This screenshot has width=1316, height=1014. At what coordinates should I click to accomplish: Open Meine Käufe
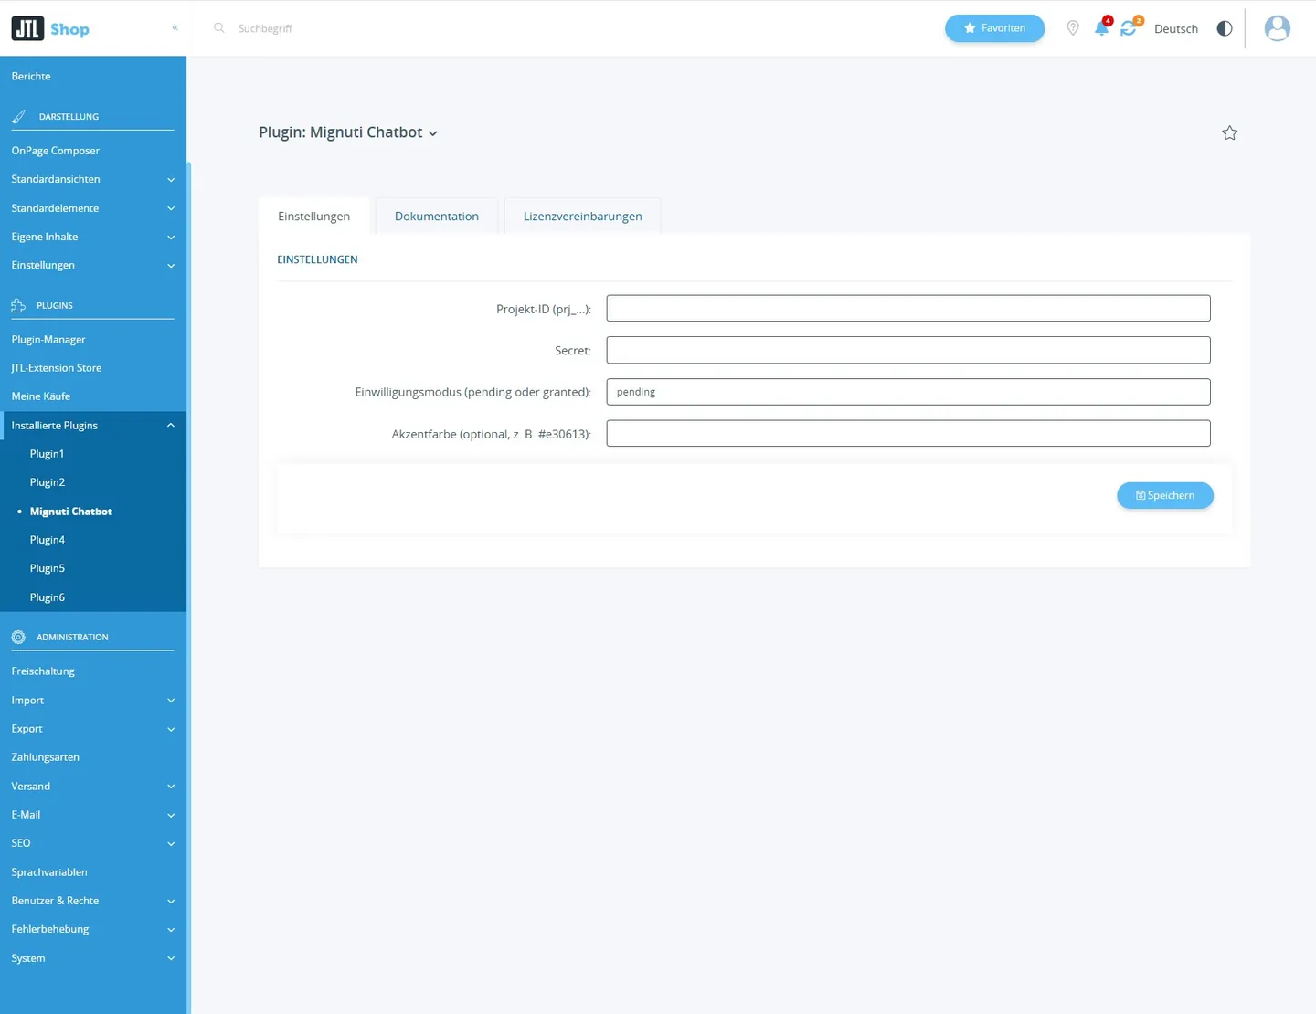41,396
